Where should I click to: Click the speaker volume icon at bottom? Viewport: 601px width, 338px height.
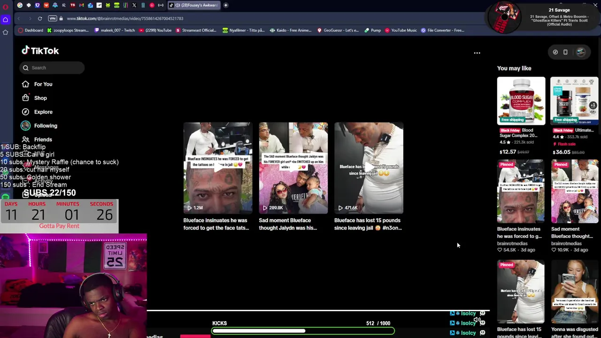(x=477, y=320)
